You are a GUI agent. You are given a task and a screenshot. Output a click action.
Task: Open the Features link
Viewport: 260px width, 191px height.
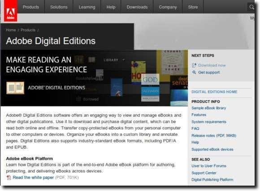pyautogui.click(x=199, y=115)
